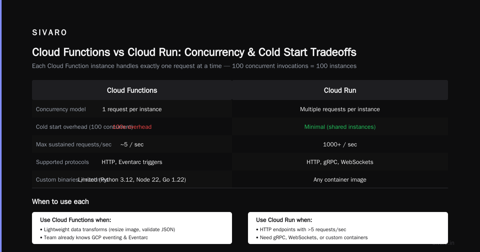Select the Cloud Run column header
This screenshot has height=252, width=480.
(x=340, y=90)
